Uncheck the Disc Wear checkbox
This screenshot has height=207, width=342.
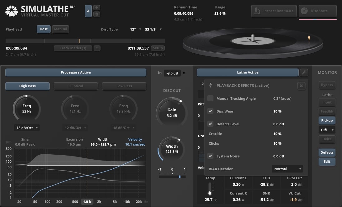point(210,111)
